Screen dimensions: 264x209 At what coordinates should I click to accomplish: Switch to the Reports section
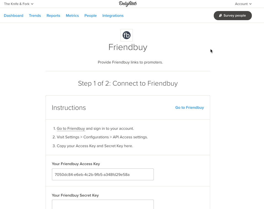[x=53, y=16]
